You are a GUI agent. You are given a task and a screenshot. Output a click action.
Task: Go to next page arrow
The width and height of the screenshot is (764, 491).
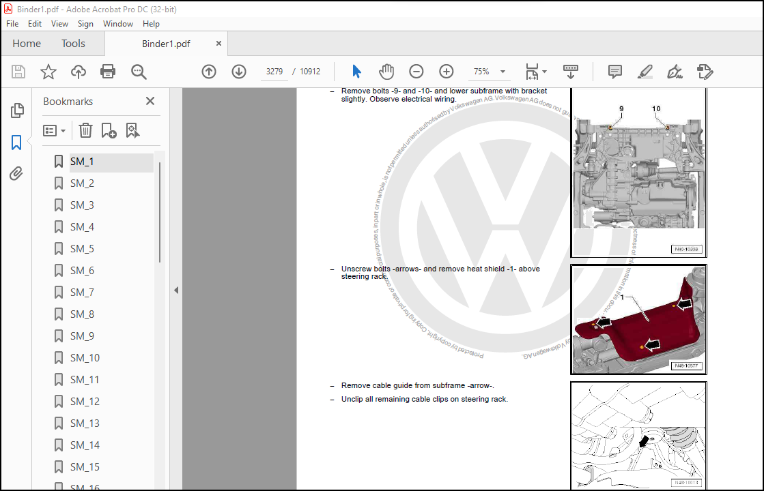(x=239, y=72)
